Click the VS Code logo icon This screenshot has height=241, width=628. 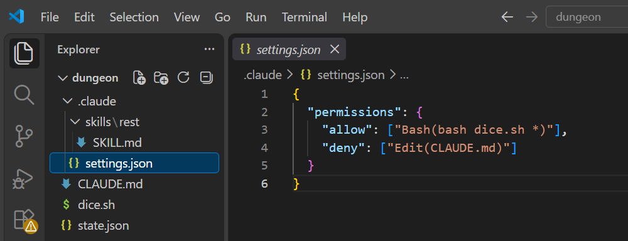[x=16, y=17]
